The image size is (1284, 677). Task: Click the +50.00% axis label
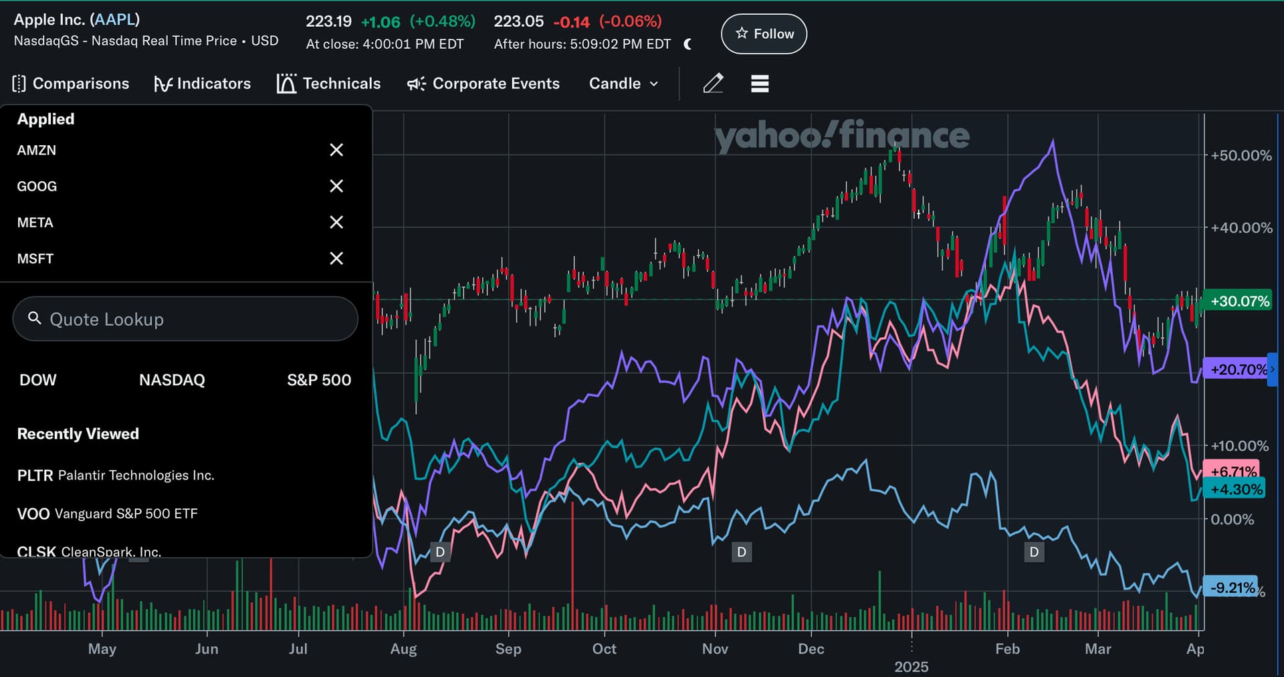point(1241,155)
